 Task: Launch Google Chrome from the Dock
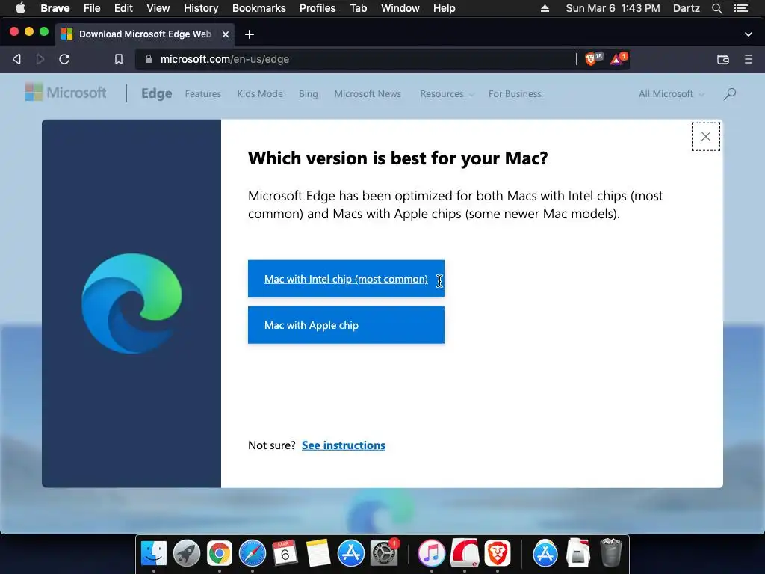click(220, 554)
